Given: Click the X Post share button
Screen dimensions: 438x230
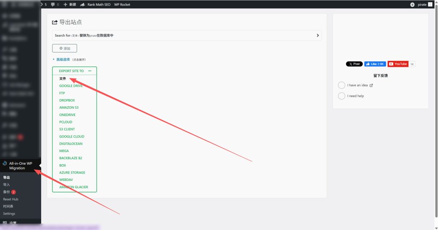Looking at the screenshot, I should [354, 64].
